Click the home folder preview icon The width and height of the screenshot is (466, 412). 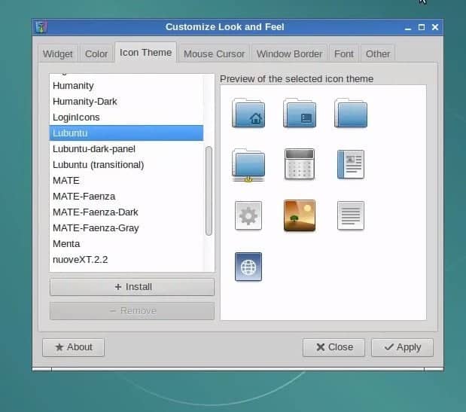pos(248,113)
